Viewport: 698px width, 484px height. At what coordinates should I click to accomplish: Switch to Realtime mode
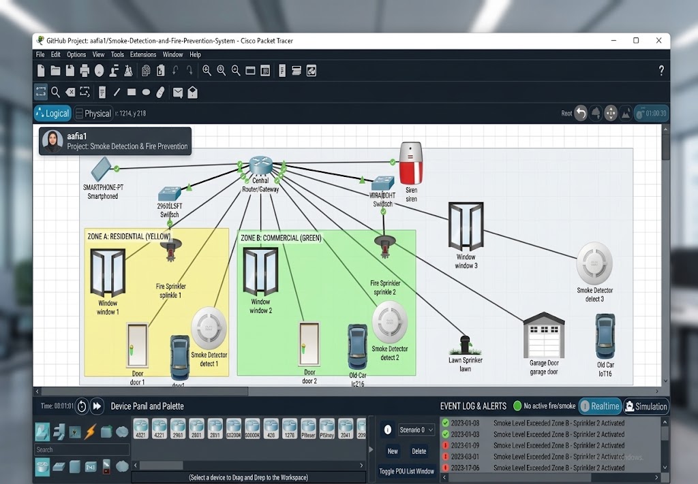[x=600, y=406]
